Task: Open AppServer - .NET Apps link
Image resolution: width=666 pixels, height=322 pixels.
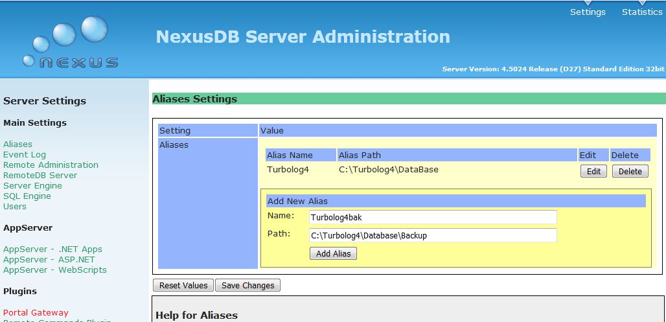Action: point(52,249)
